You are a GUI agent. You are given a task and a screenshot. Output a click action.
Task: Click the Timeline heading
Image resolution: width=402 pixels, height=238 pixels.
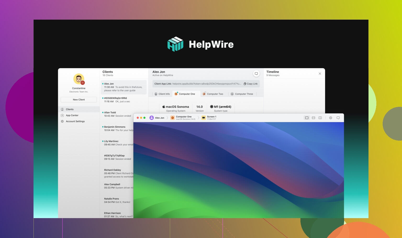tap(273, 72)
